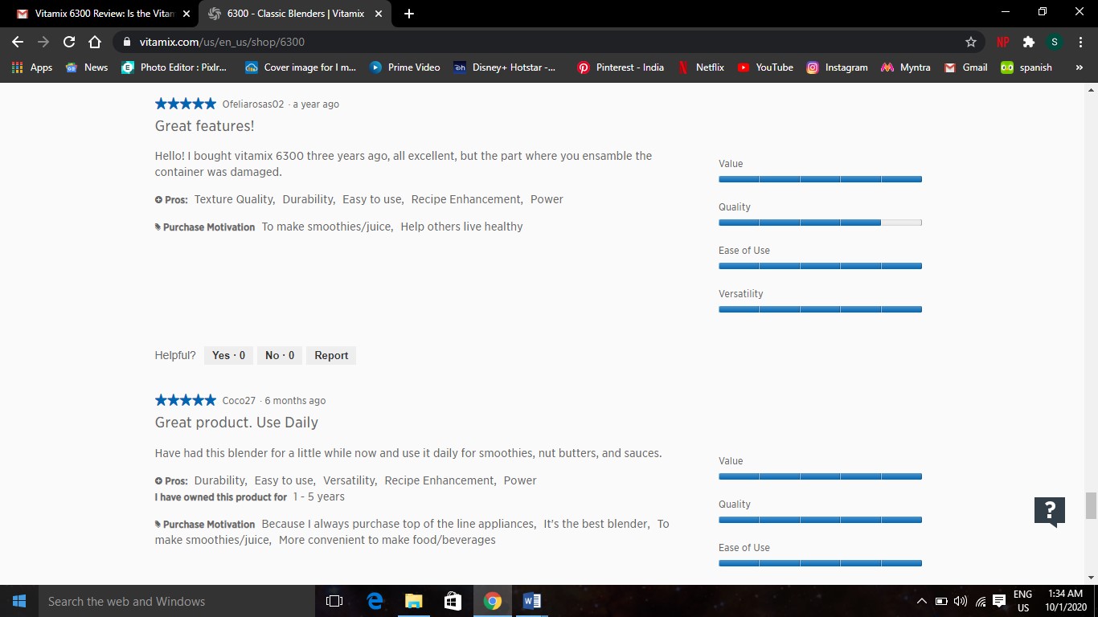Open the Instagram bookmark

coord(838,67)
